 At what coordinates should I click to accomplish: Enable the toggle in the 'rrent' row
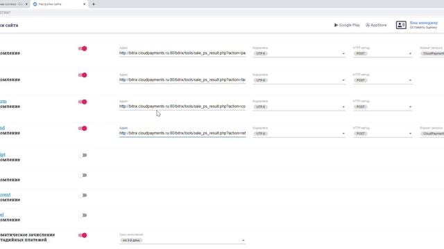click(x=83, y=195)
